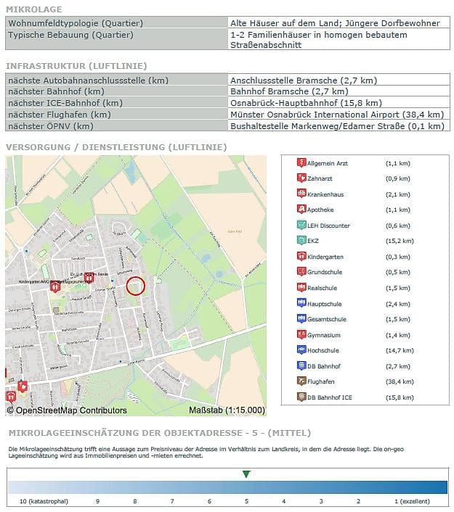Screen dimensions: 454x512
Task: Click the Hochschule legend icon
Action: (301, 350)
